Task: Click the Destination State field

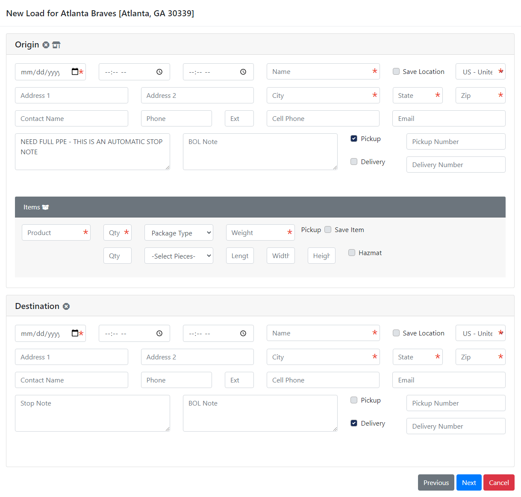Action: tap(418, 357)
